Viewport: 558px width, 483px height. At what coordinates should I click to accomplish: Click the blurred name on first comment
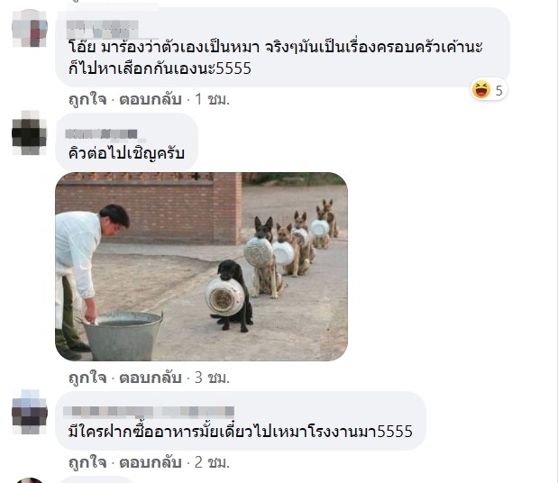pyautogui.click(x=103, y=29)
